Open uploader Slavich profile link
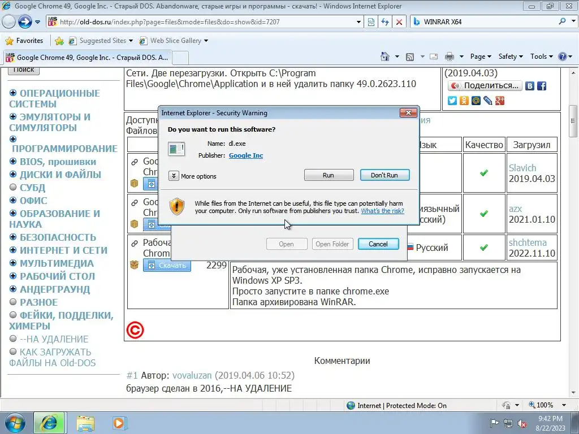The width and height of the screenshot is (579, 434). tap(522, 168)
